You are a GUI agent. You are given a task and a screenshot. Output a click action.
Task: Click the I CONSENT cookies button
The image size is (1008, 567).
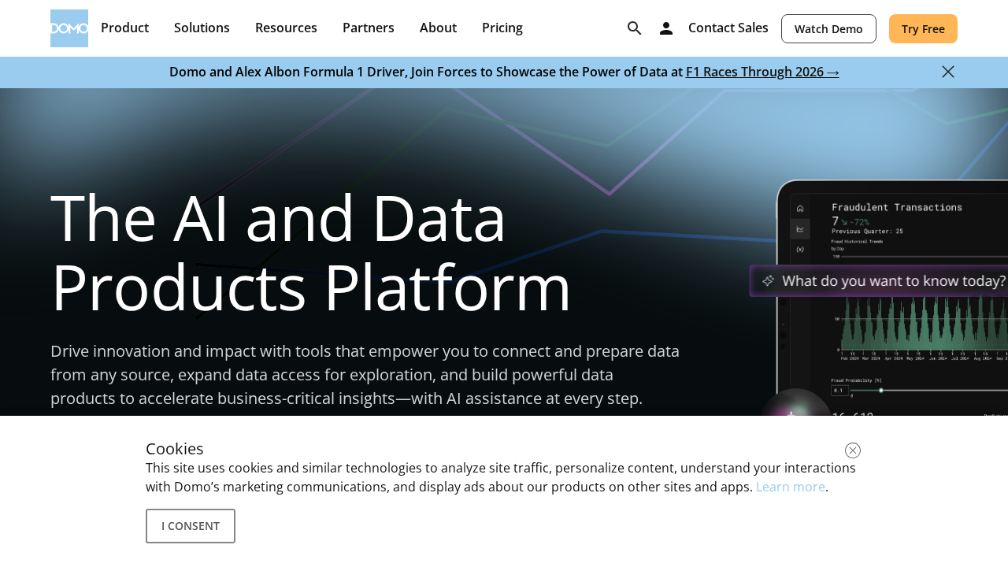pos(190,524)
